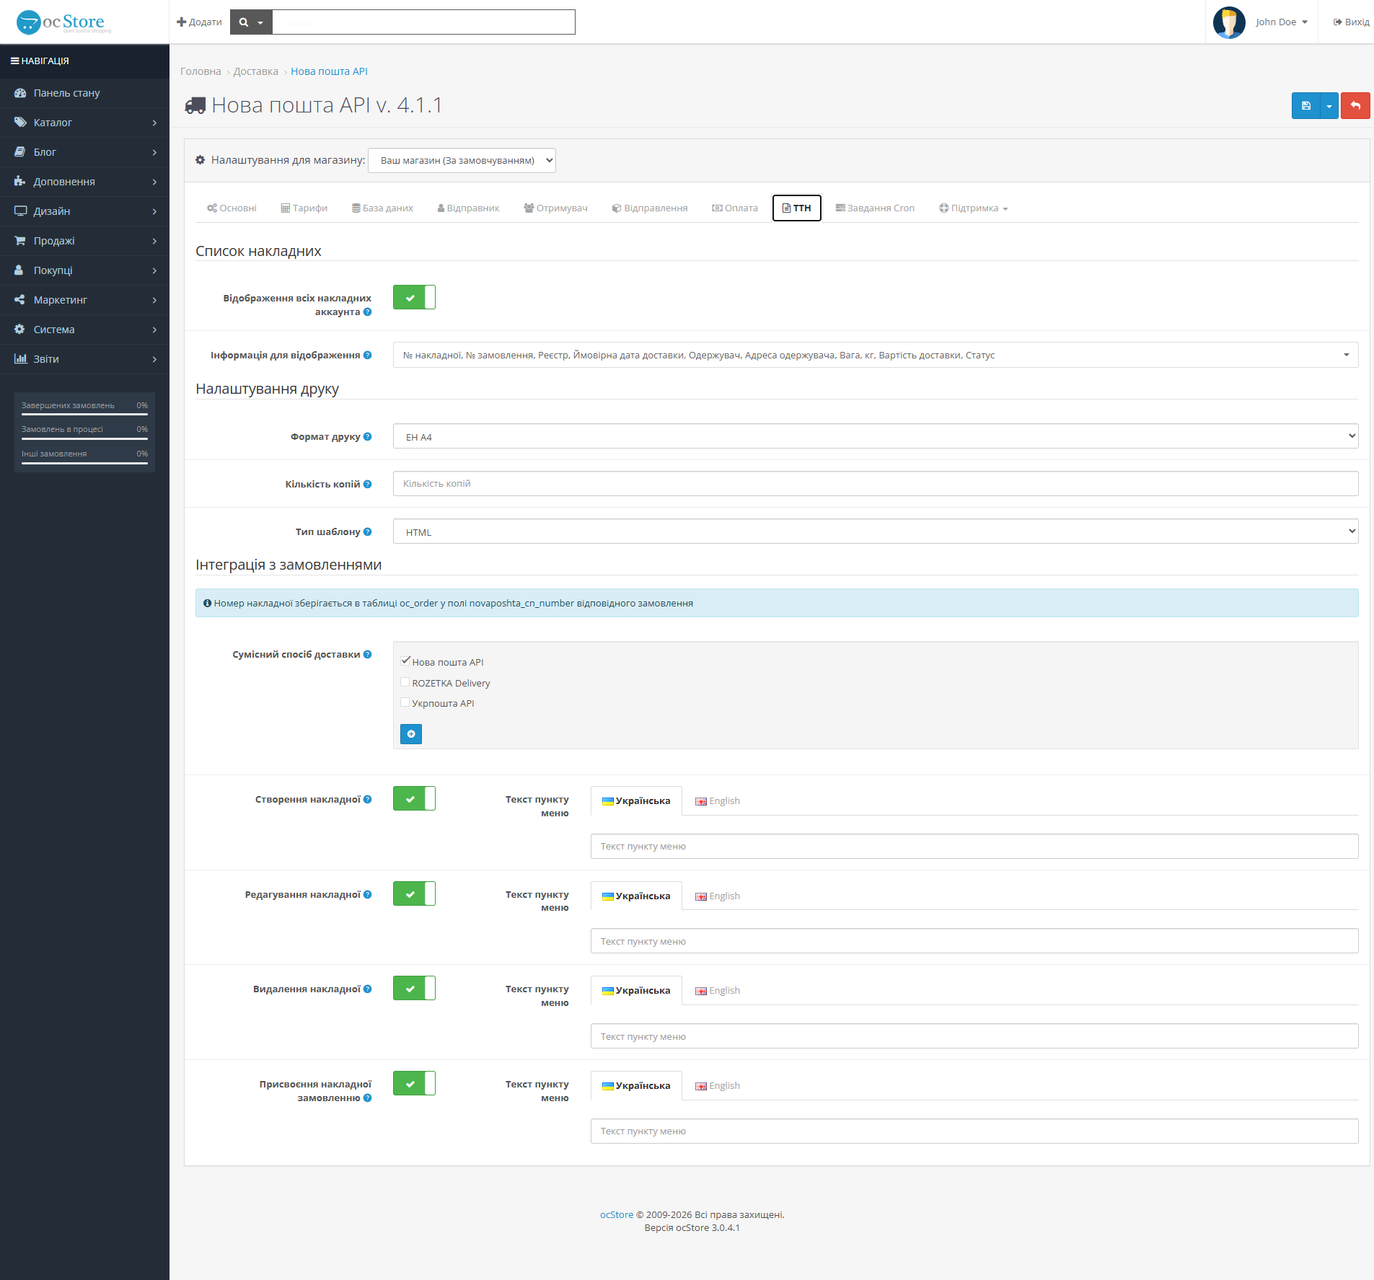Click the search magnifier icon
The image size is (1374, 1280).
[x=244, y=22]
